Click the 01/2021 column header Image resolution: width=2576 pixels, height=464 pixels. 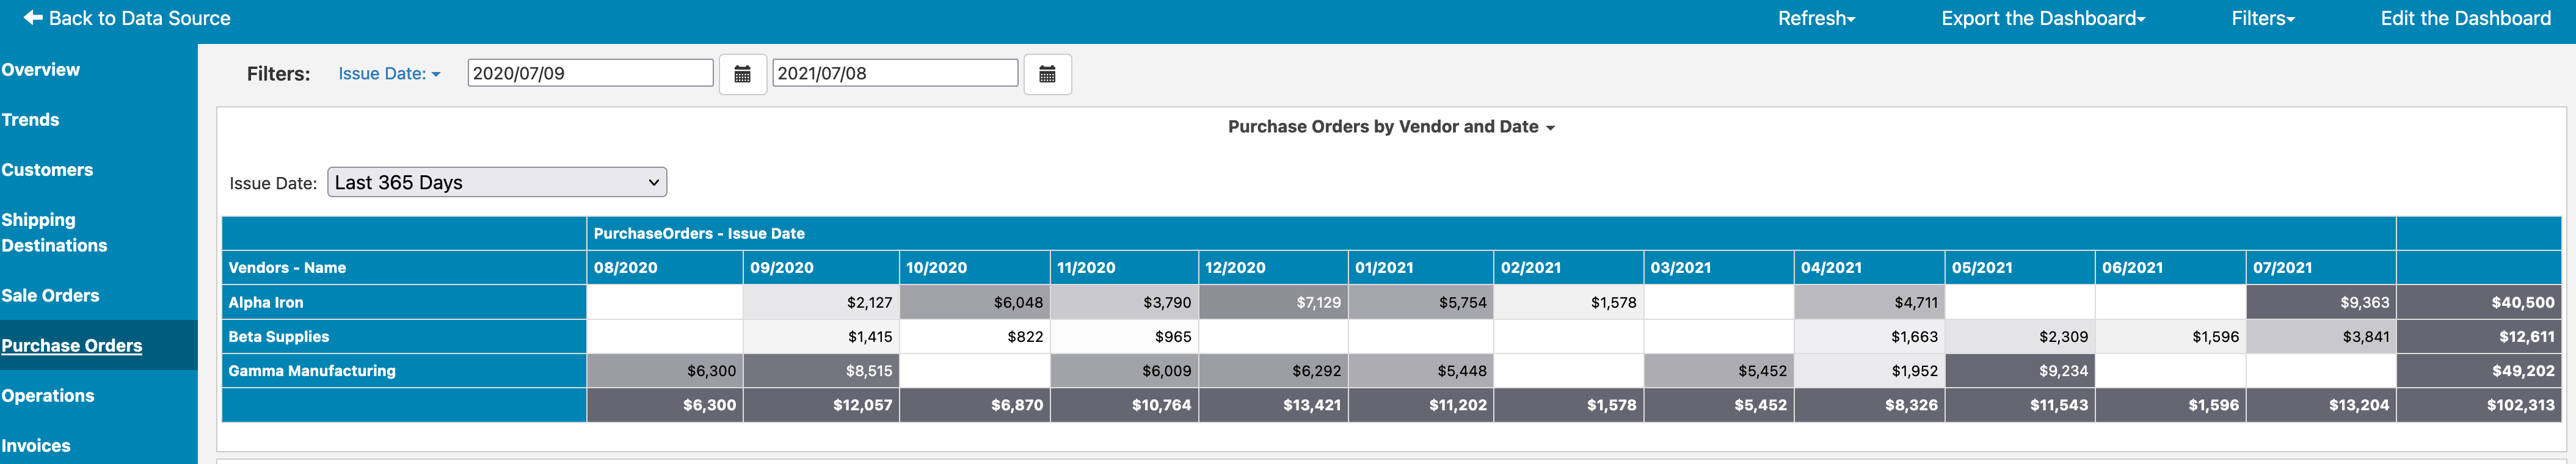click(x=1421, y=267)
